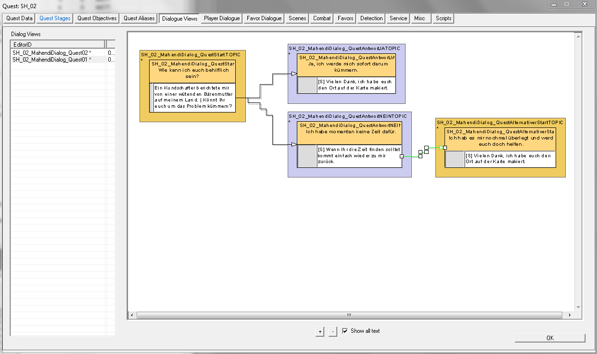Click the horizontal scrollbar left arrow
Screen dimensions: 597x354
click(131, 316)
